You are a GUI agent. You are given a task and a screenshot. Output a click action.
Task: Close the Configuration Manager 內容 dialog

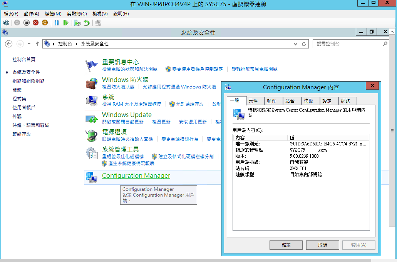pyautogui.click(x=372, y=85)
